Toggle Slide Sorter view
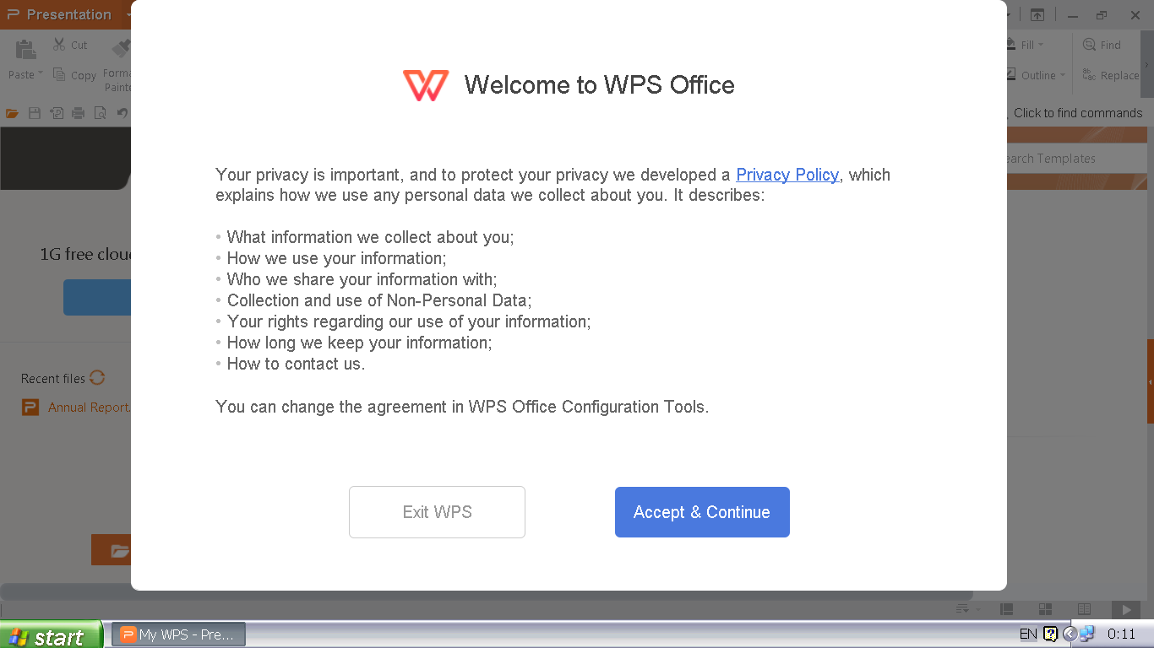 [x=1045, y=609]
